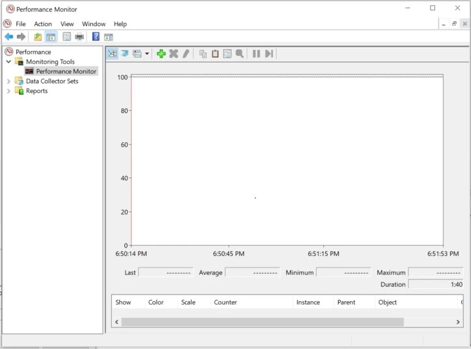The height and width of the screenshot is (349, 471).
Task: Click the green Add counter plus icon
Action: 161,54
